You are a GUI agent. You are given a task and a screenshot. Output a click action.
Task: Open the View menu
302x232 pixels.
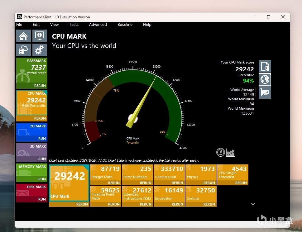tap(54, 24)
